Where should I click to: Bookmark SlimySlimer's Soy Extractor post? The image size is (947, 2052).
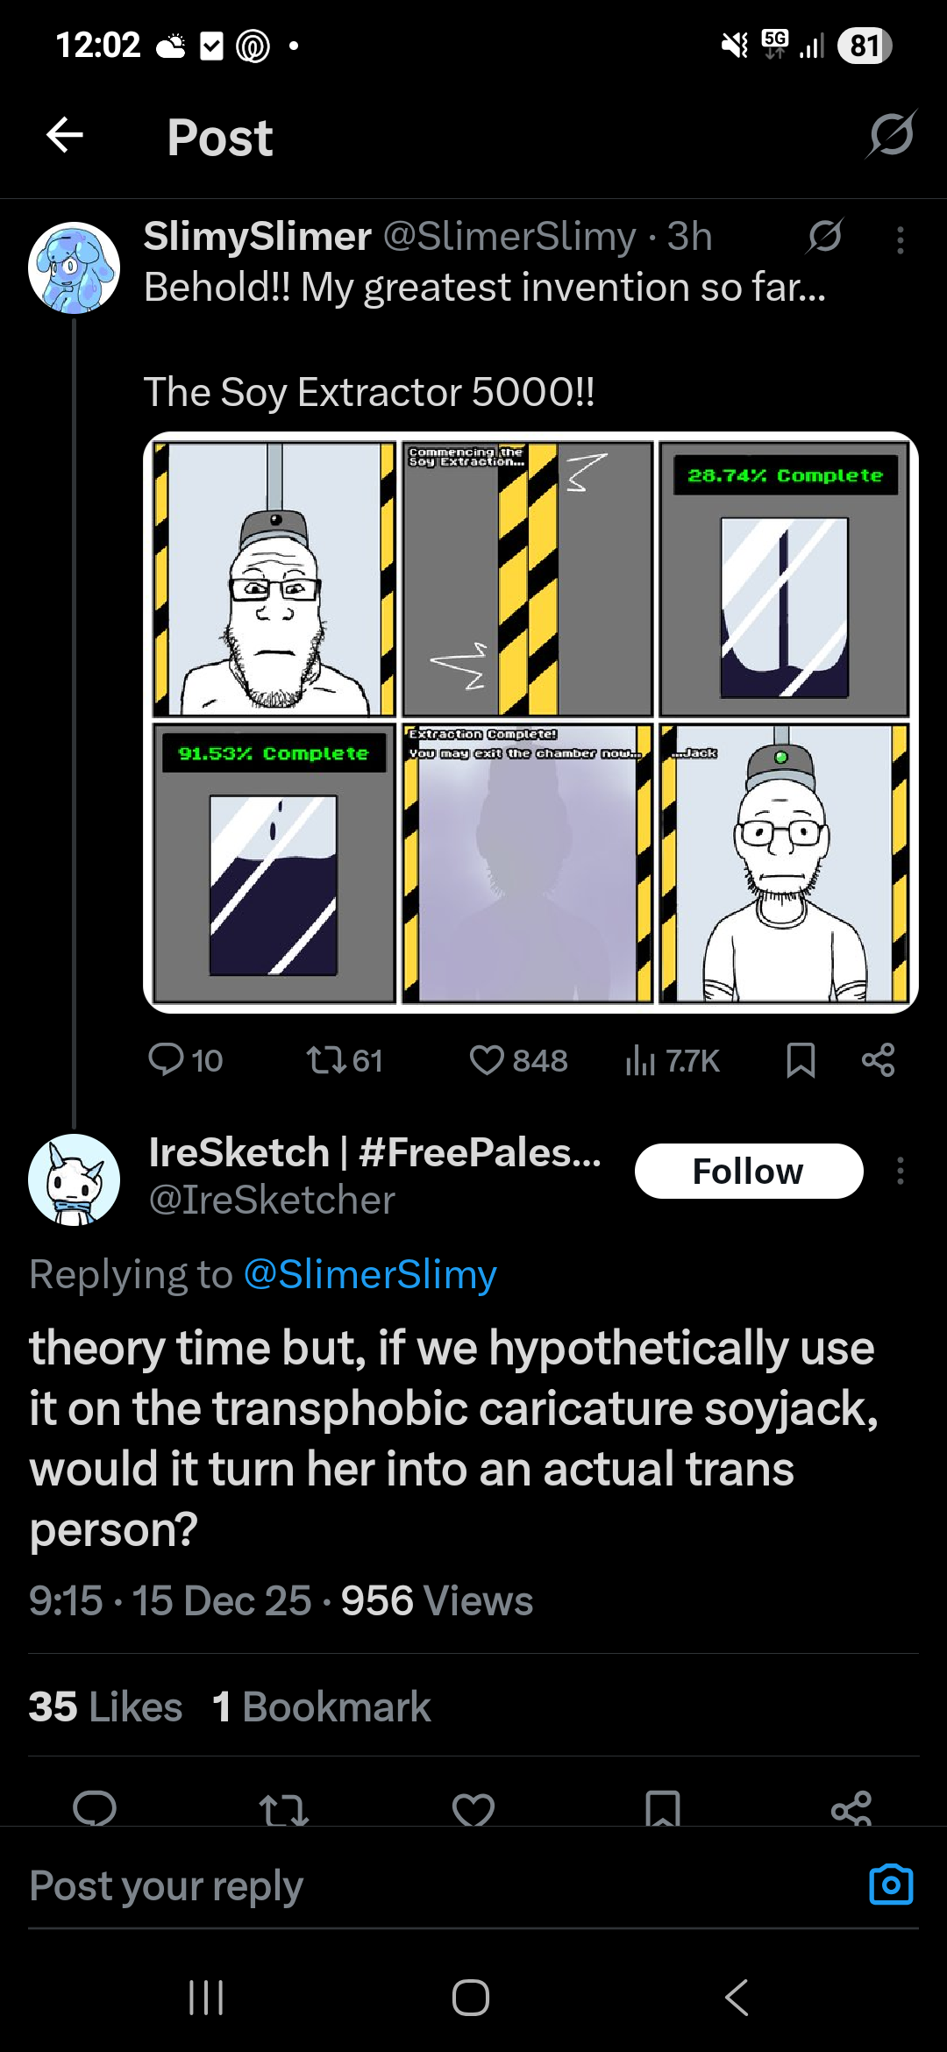pos(801,1060)
